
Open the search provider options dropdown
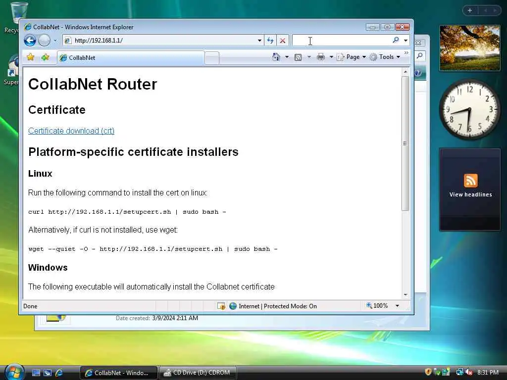pos(406,41)
